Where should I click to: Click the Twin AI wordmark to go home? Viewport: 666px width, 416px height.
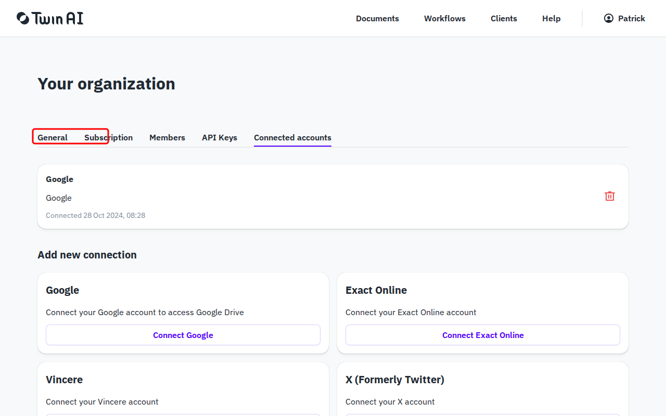tap(57, 18)
